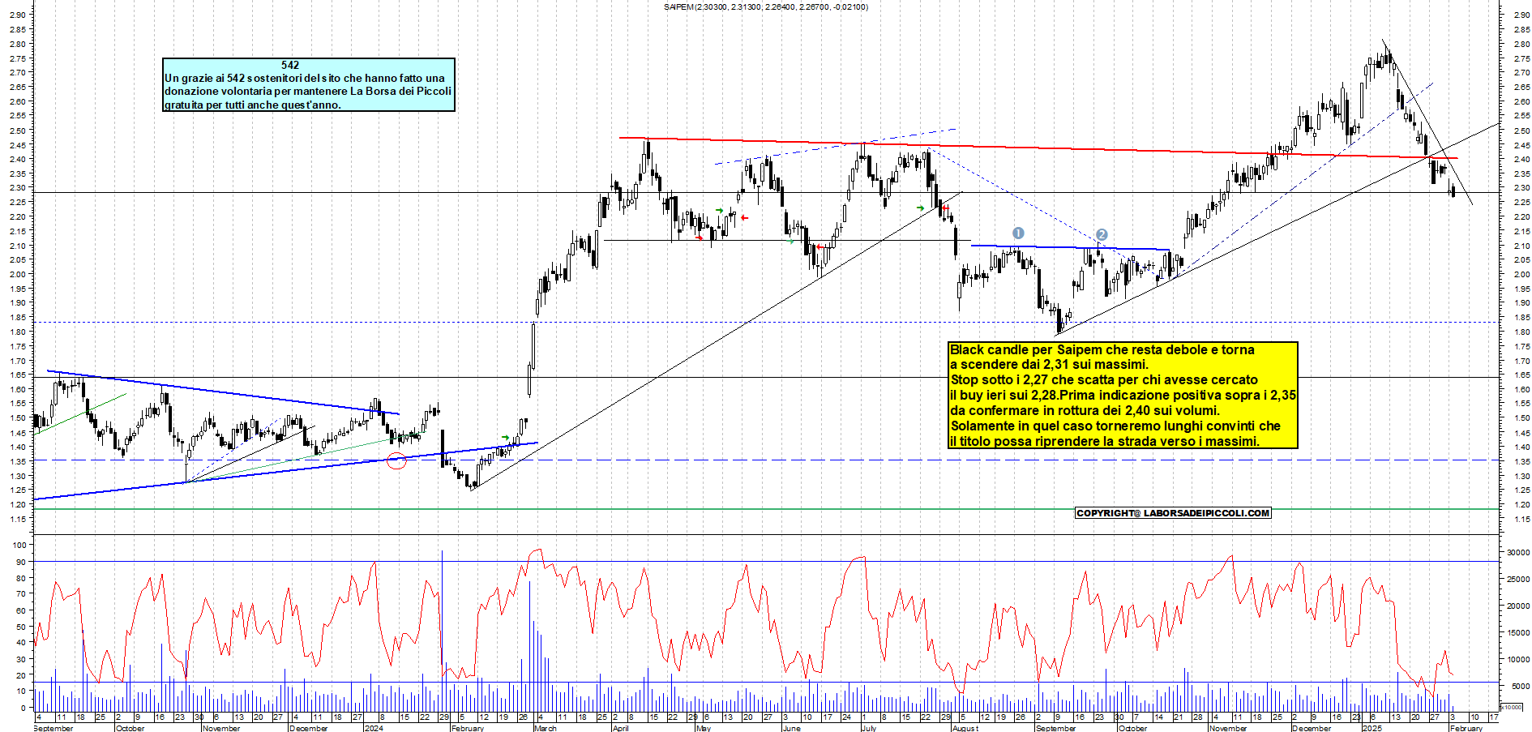Click the 90 label on the oscillator scale
1532x732 pixels.
(21, 562)
